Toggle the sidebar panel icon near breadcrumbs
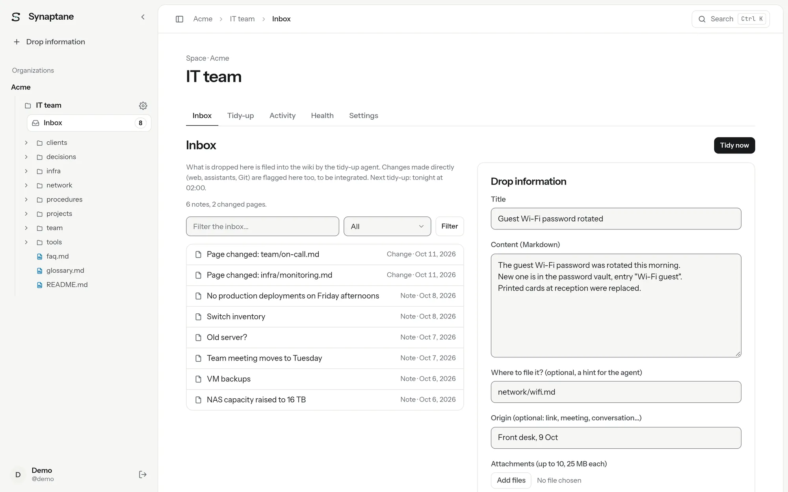Viewport: 788px width, 492px height. (179, 19)
